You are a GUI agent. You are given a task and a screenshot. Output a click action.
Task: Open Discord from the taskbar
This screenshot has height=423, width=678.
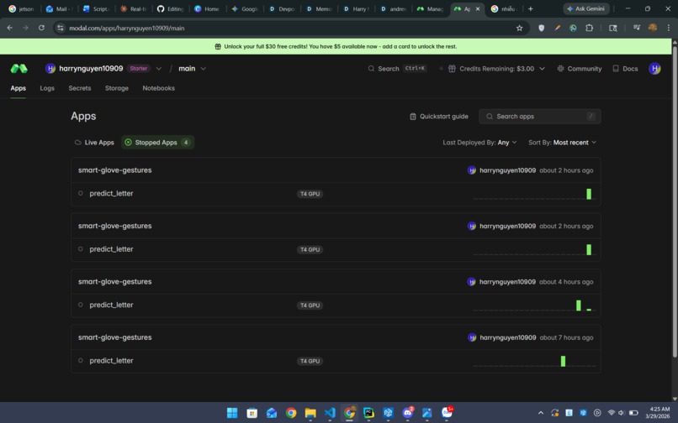(407, 413)
